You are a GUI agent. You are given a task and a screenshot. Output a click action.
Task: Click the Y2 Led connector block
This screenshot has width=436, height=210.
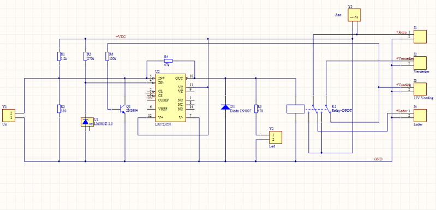[x=276, y=137]
